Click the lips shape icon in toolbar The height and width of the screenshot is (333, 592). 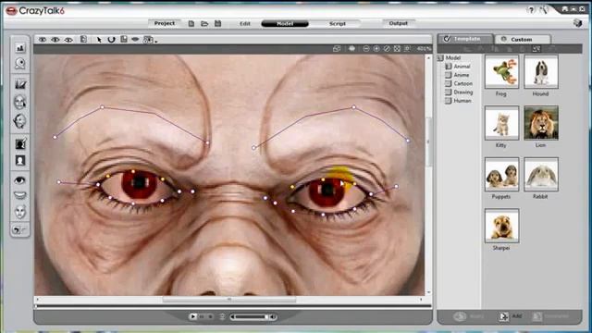click(x=135, y=39)
